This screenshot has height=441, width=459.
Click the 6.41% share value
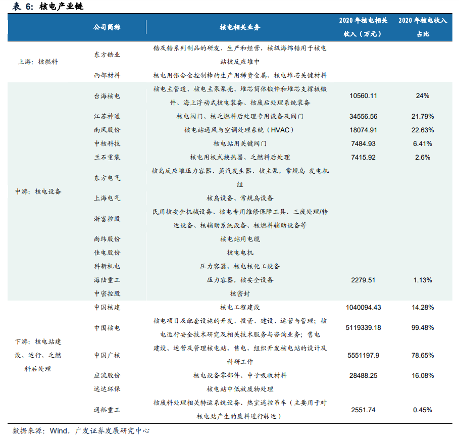[423, 143]
